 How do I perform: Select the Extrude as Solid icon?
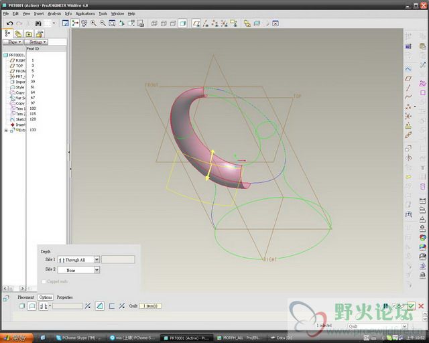[x=22, y=306]
